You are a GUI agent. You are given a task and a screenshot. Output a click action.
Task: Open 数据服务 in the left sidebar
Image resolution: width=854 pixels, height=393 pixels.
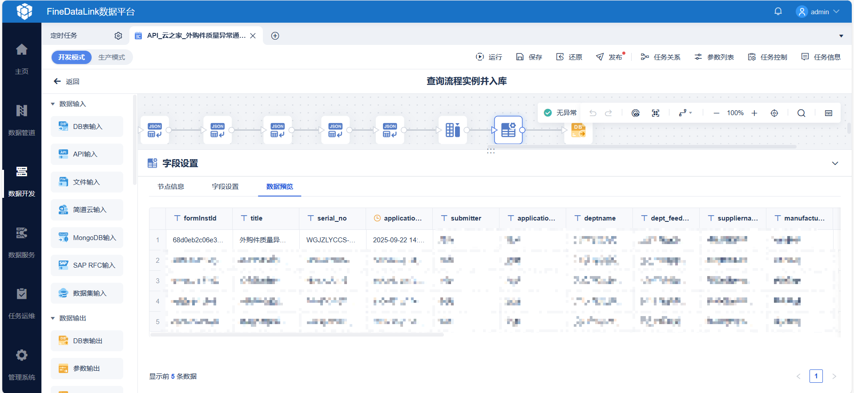[x=21, y=242]
